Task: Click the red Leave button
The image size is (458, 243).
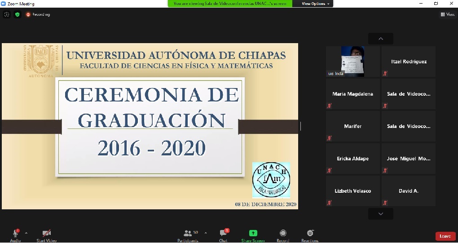Action: [445, 236]
